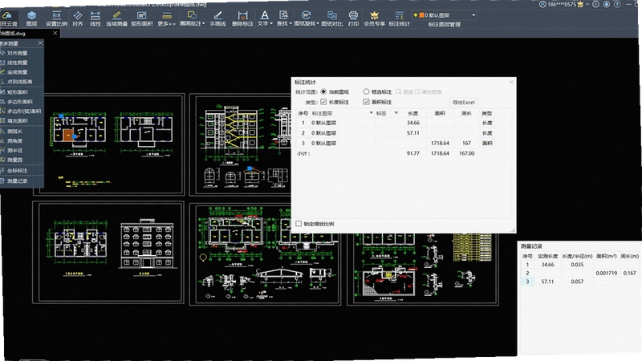Screen dimensions: 642x361
Task: Expand the 0 默认图层 layer dropdown
Action: pos(473,15)
